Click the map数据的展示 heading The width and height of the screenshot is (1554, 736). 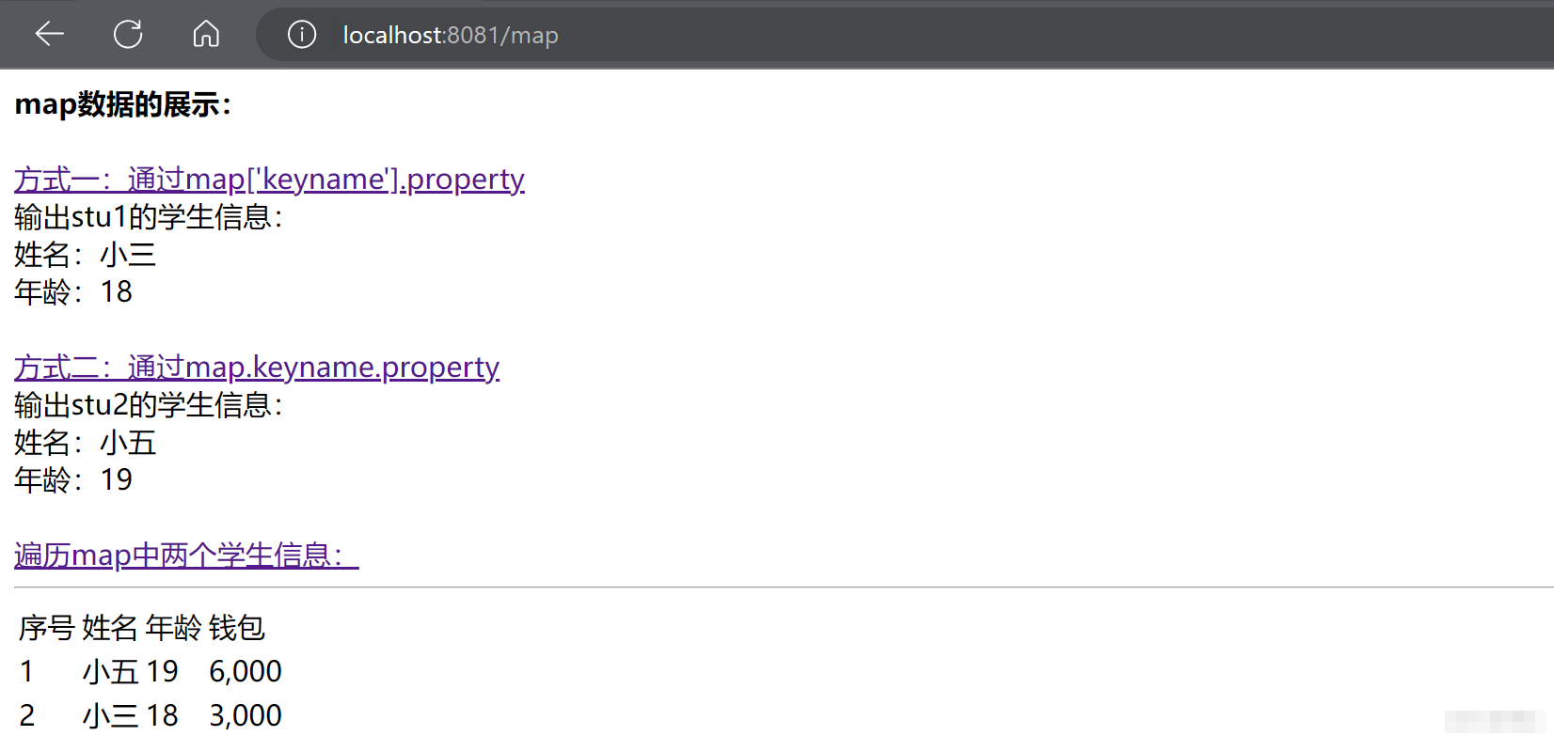pyautogui.click(x=122, y=104)
